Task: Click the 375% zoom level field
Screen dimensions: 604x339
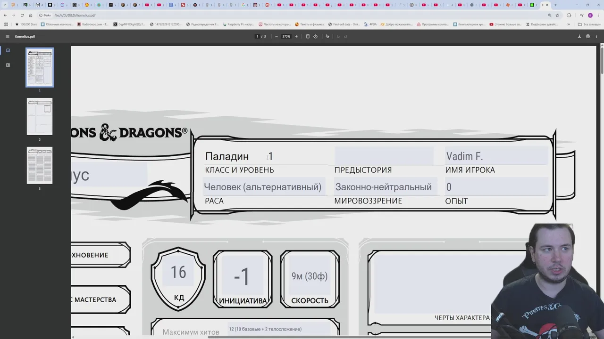Action: point(286,36)
